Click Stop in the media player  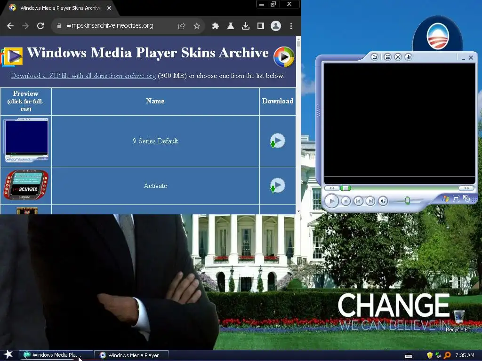[x=346, y=201]
